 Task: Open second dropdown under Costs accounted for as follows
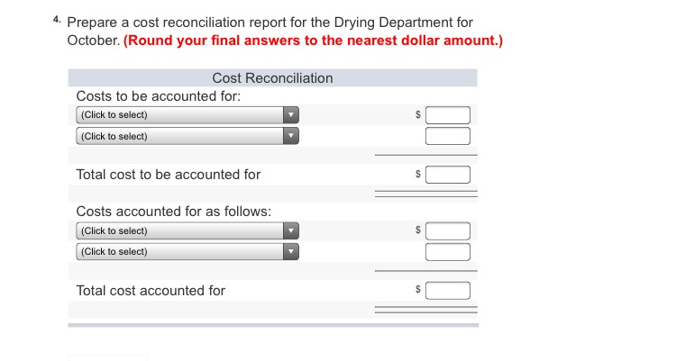click(x=178, y=252)
